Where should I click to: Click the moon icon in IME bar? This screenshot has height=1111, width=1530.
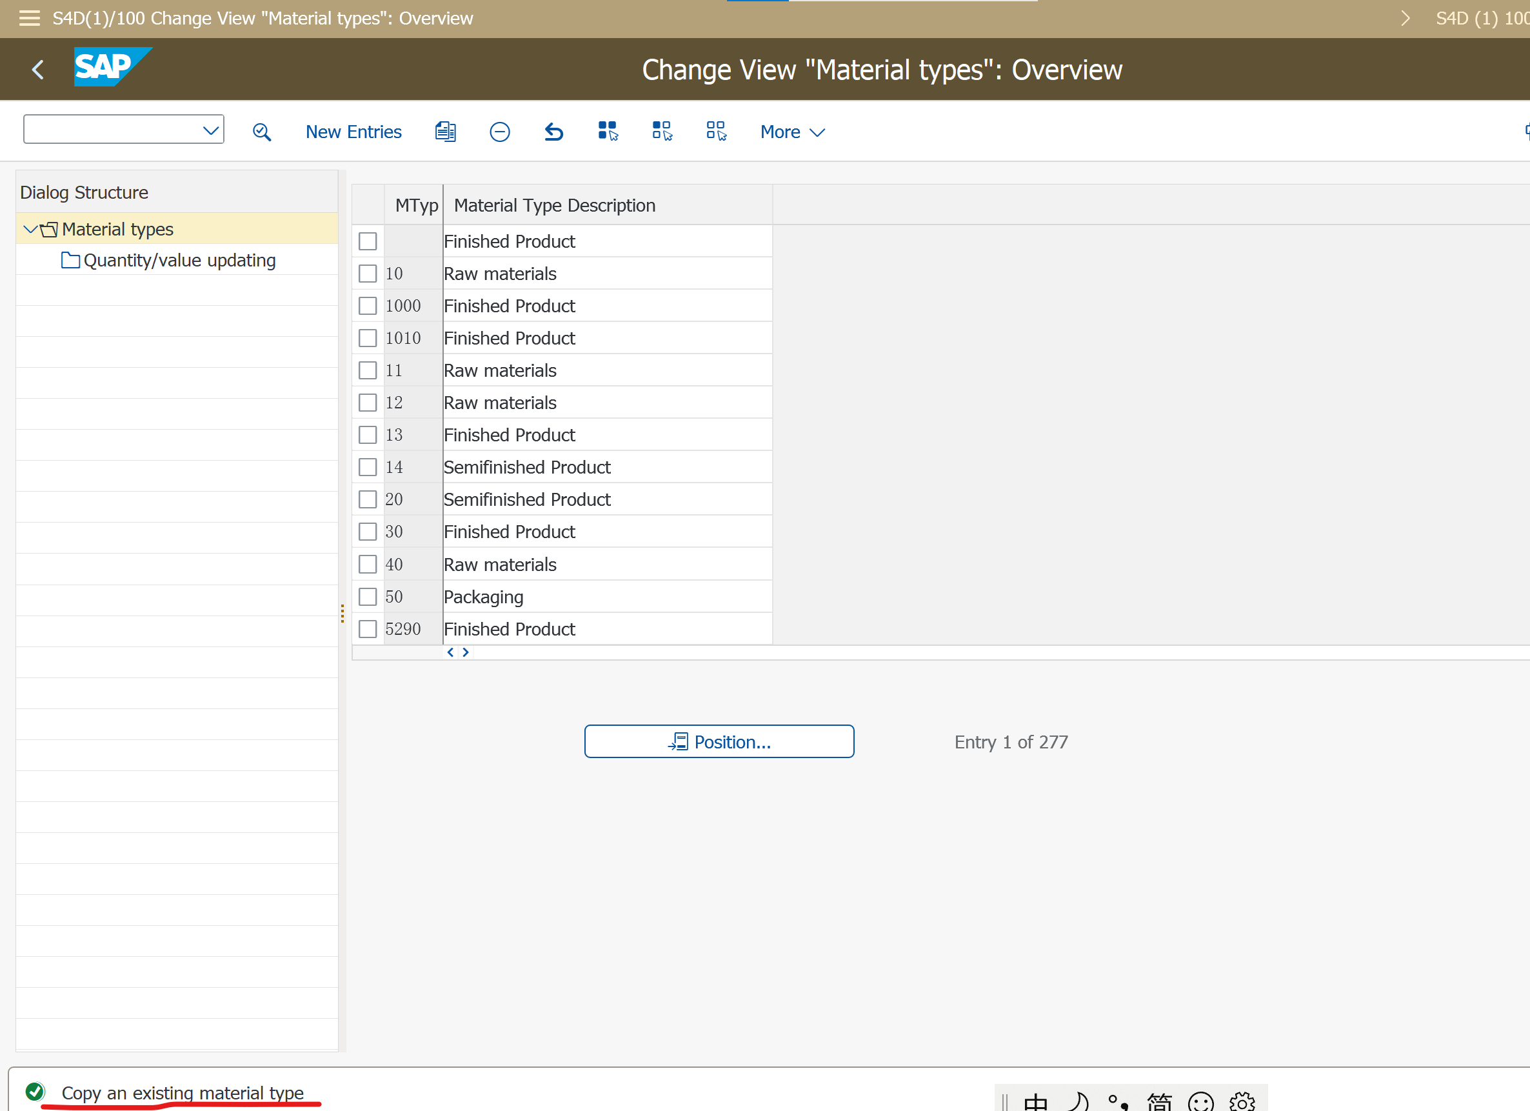[1078, 1101]
